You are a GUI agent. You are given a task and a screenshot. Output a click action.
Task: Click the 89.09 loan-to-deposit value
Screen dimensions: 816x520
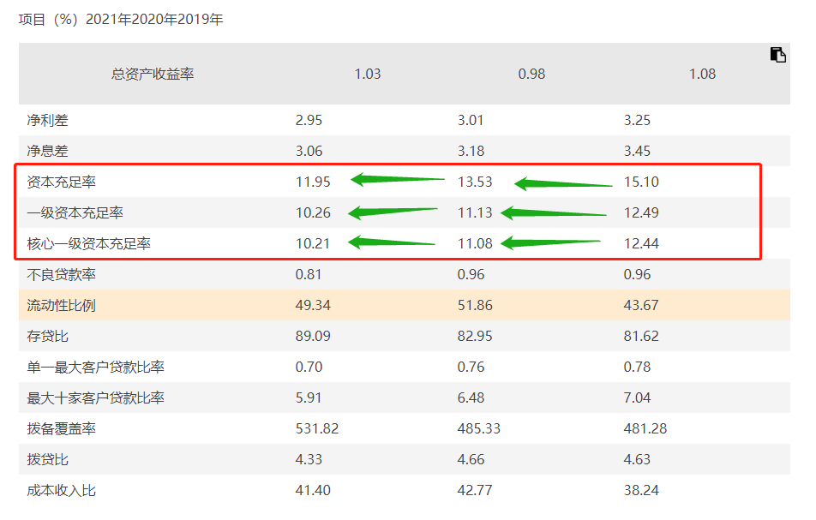coord(313,337)
